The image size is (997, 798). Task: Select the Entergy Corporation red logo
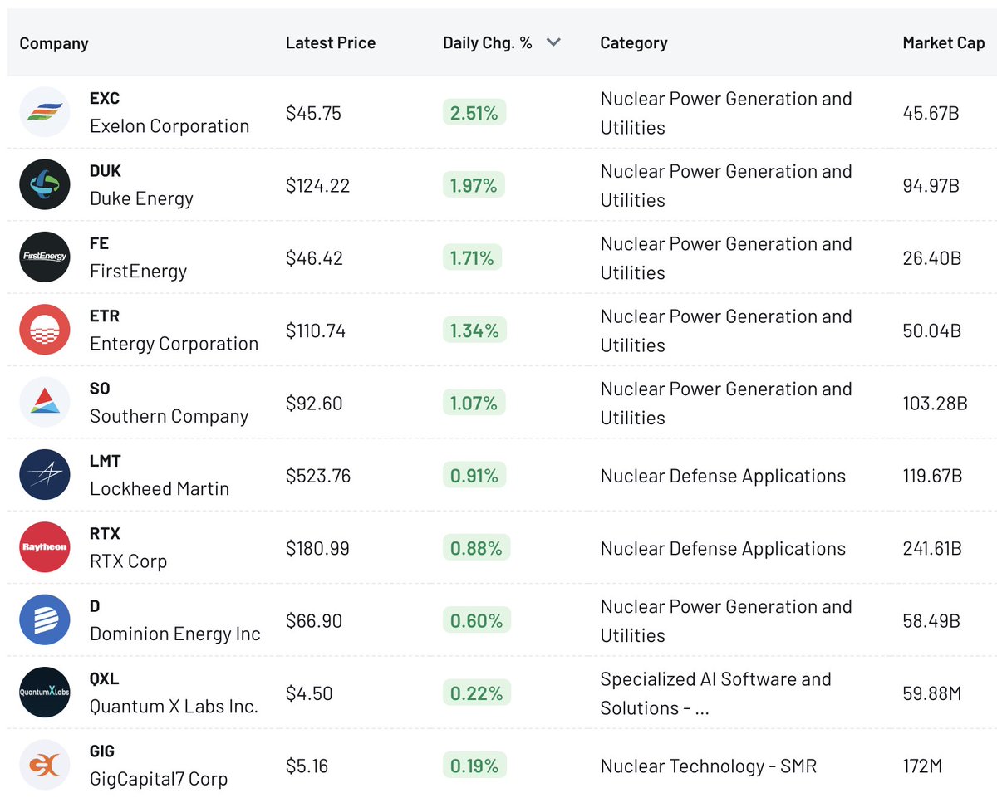(x=45, y=330)
